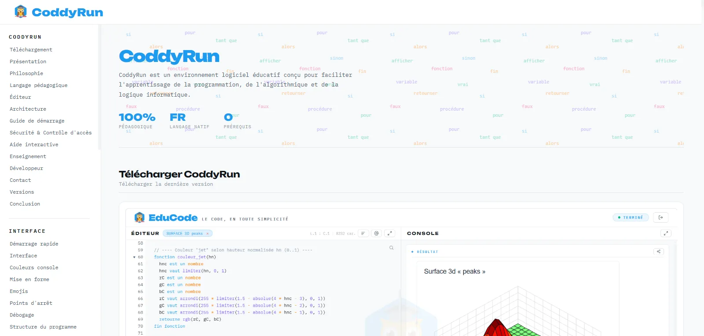The image size is (704, 336).
Task: Click the @ icon in editor toolbar
Action: coord(376,234)
